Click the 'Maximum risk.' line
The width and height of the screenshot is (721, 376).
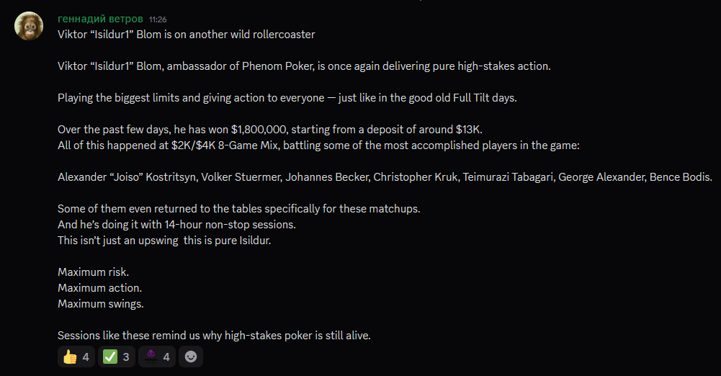(x=93, y=272)
